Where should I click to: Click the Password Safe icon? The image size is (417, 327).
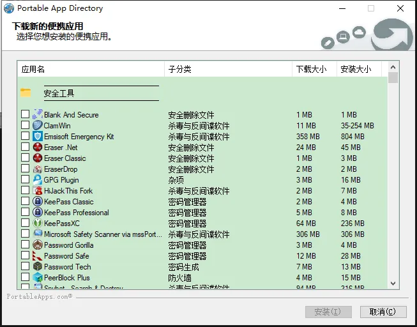click(x=38, y=255)
